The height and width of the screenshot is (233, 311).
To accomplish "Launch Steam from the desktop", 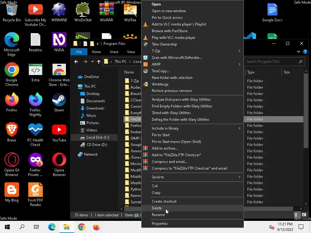I will [x=59, y=102].
